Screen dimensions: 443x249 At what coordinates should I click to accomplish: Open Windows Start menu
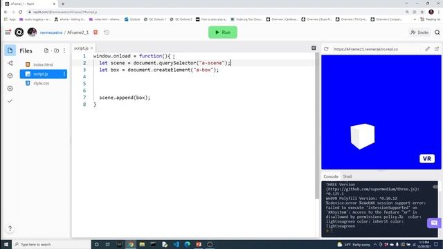point(6,244)
